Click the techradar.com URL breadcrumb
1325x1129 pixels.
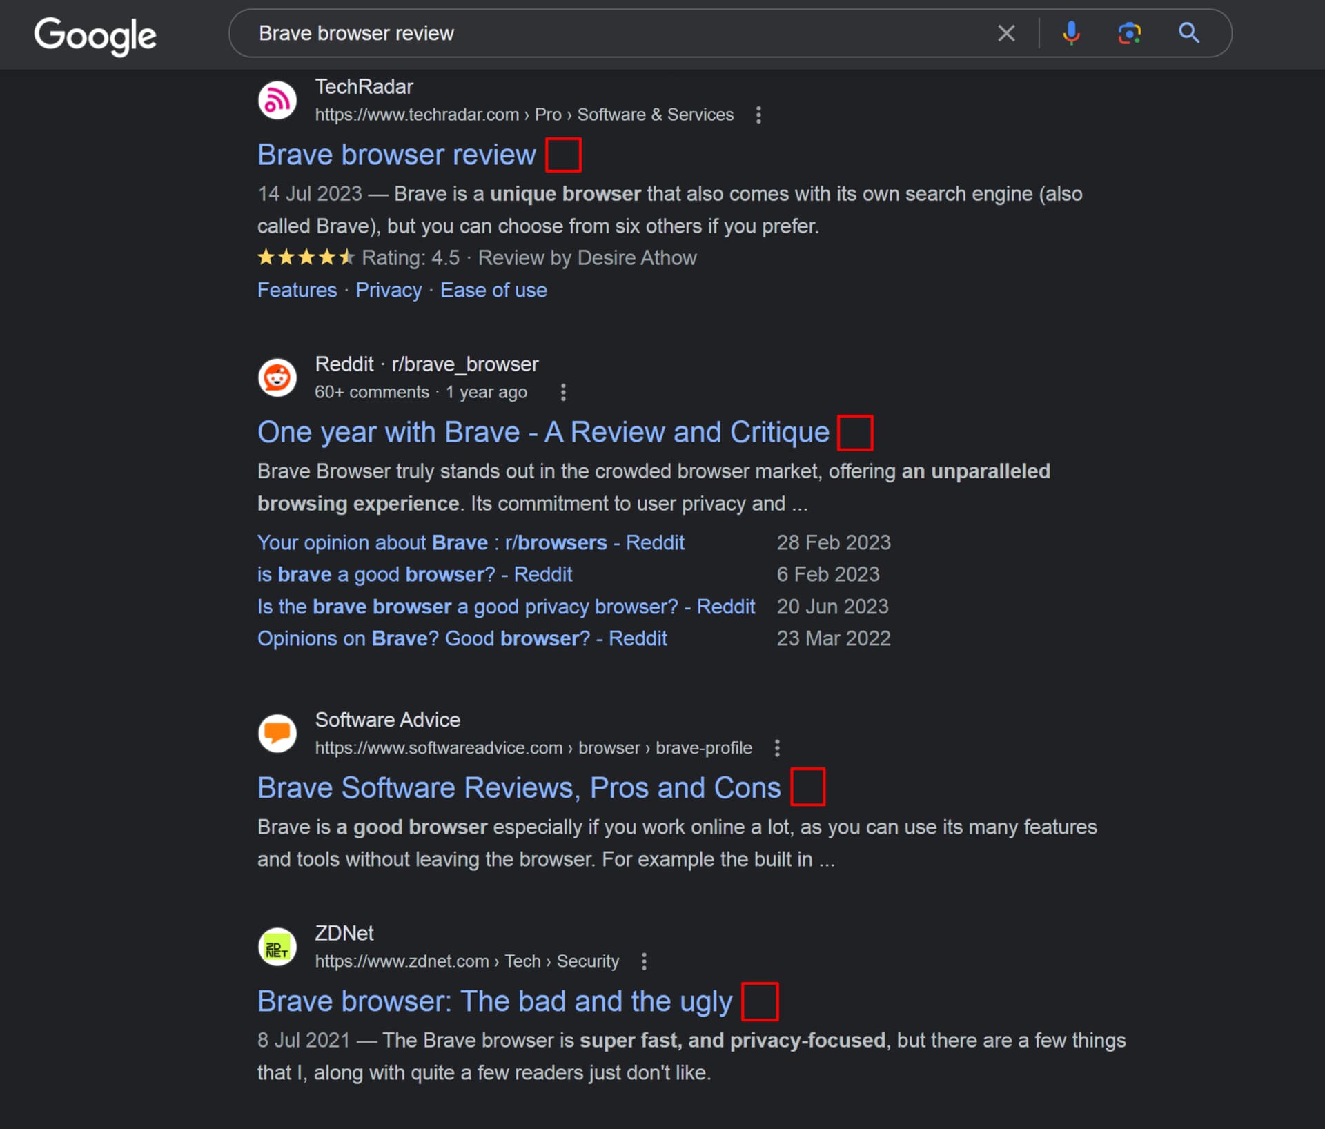[x=524, y=115]
